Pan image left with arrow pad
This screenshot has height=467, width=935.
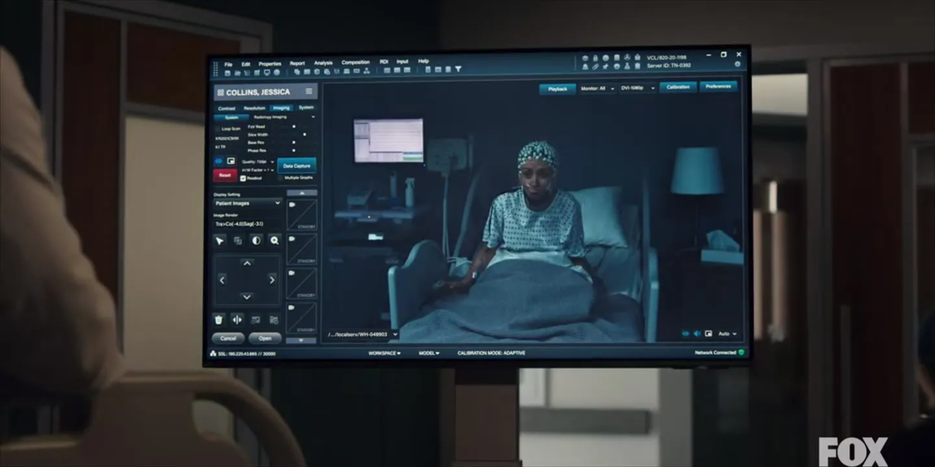pyautogui.click(x=222, y=280)
